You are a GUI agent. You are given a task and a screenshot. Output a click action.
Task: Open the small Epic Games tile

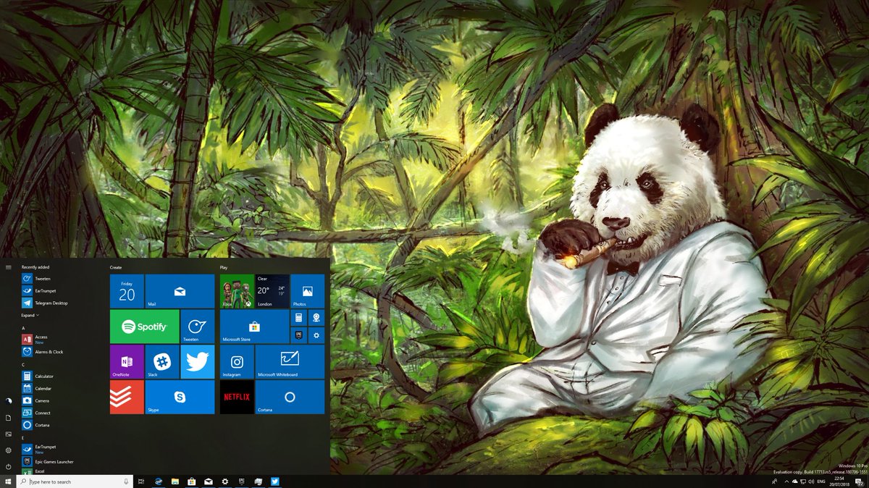[x=298, y=335]
